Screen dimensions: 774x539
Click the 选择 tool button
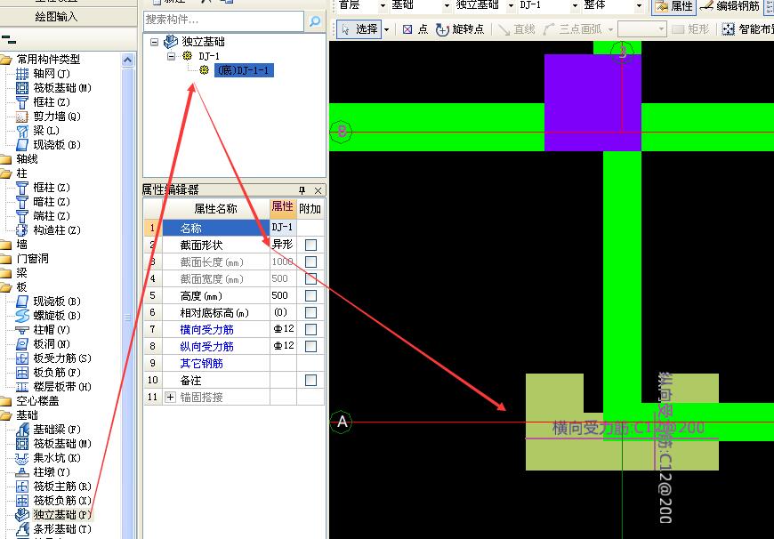359,29
